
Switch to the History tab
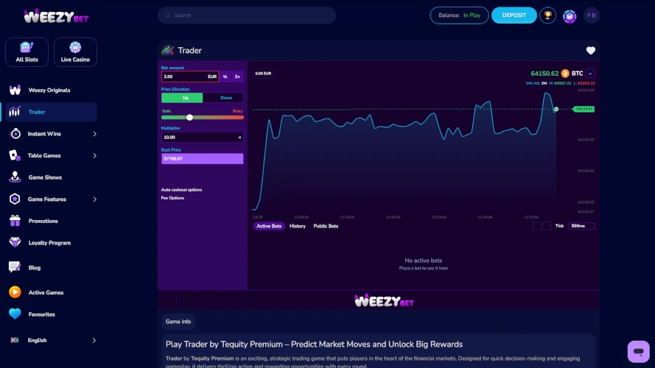[298, 226]
